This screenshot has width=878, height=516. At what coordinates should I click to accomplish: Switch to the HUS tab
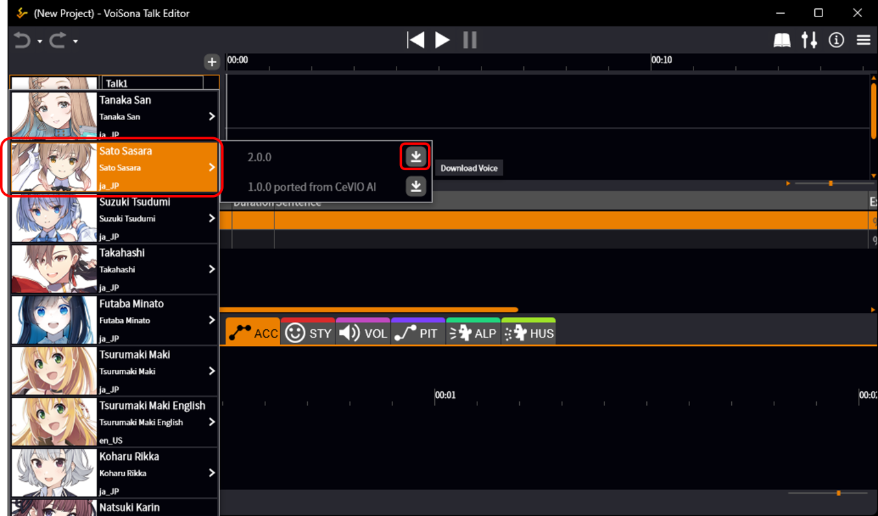tap(528, 332)
